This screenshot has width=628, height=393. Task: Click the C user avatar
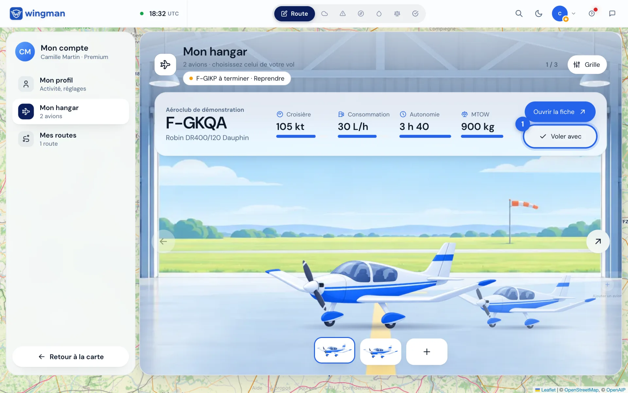click(x=560, y=13)
